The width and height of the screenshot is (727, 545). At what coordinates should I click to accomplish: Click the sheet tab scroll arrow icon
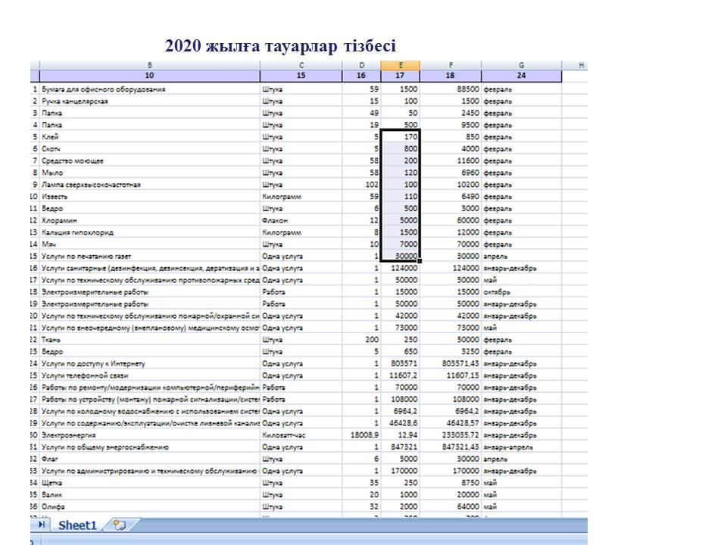[42, 525]
